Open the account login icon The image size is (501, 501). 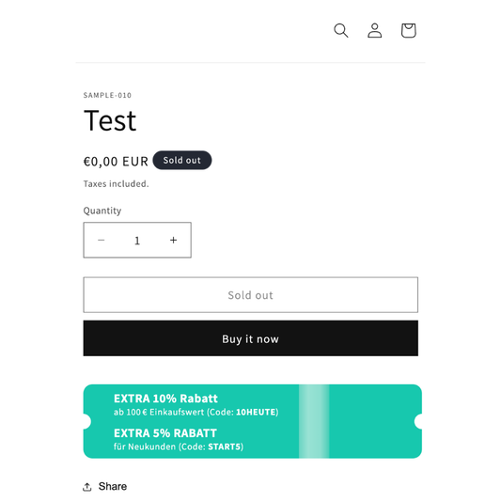pyautogui.click(x=374, y=31)
